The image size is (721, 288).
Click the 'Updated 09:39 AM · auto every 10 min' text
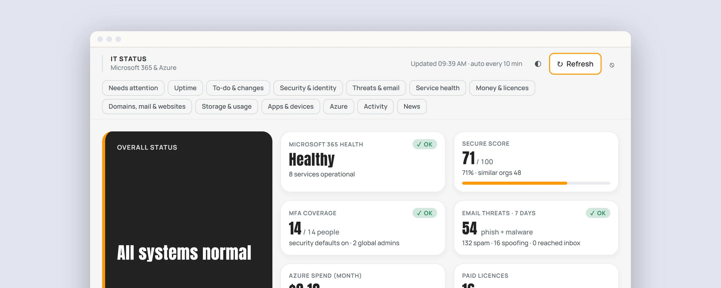pyautogui.click(x=466, y=64)
